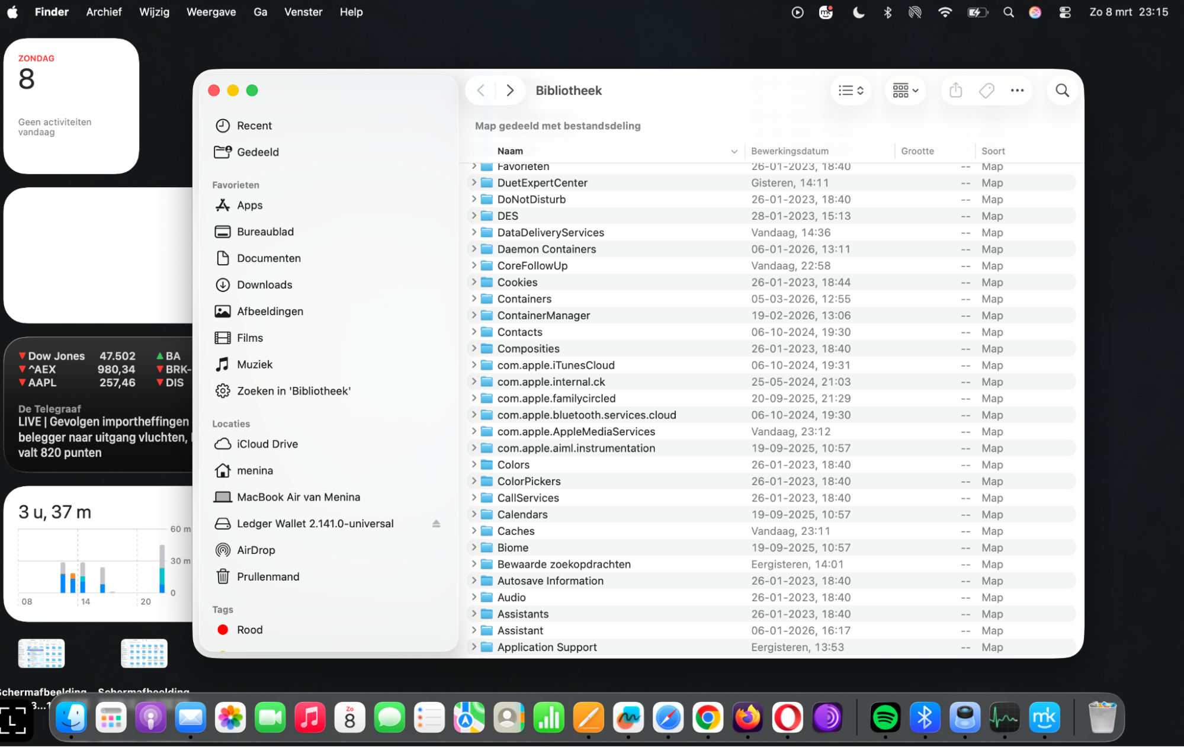This screenshot has height=747, width=1184.
Task: Expand the Containers folder
Action: coord(474,299)
